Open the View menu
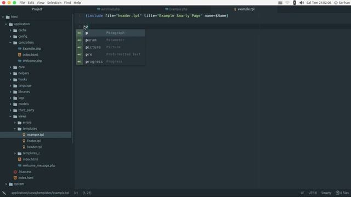 41,3
